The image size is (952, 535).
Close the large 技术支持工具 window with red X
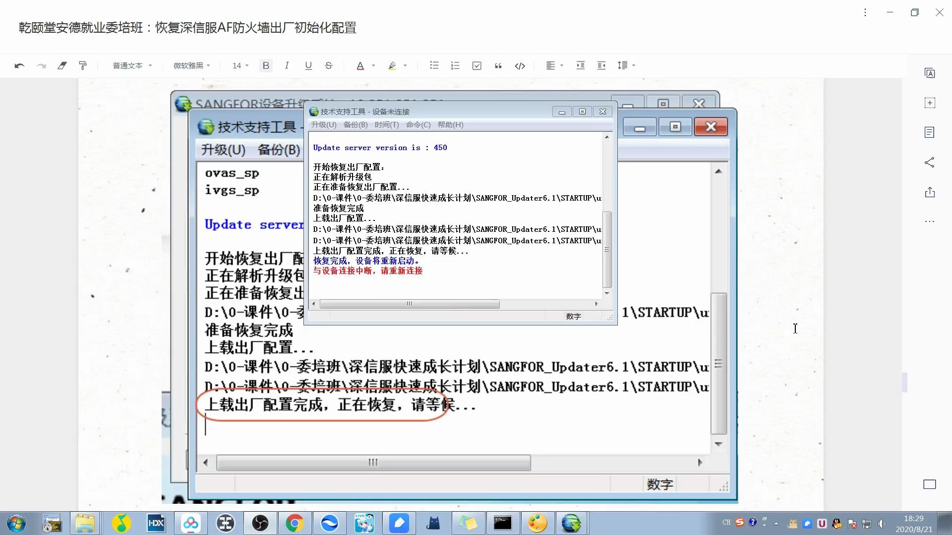click(711, 127)
